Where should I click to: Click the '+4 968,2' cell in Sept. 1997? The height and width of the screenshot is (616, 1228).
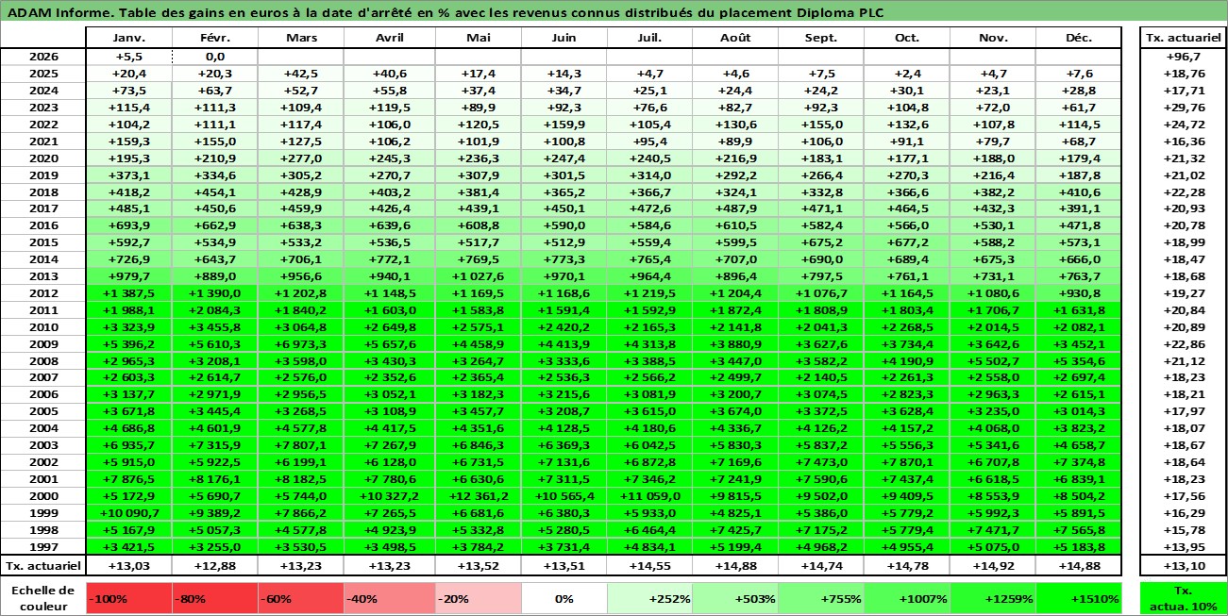coord(821,548)
